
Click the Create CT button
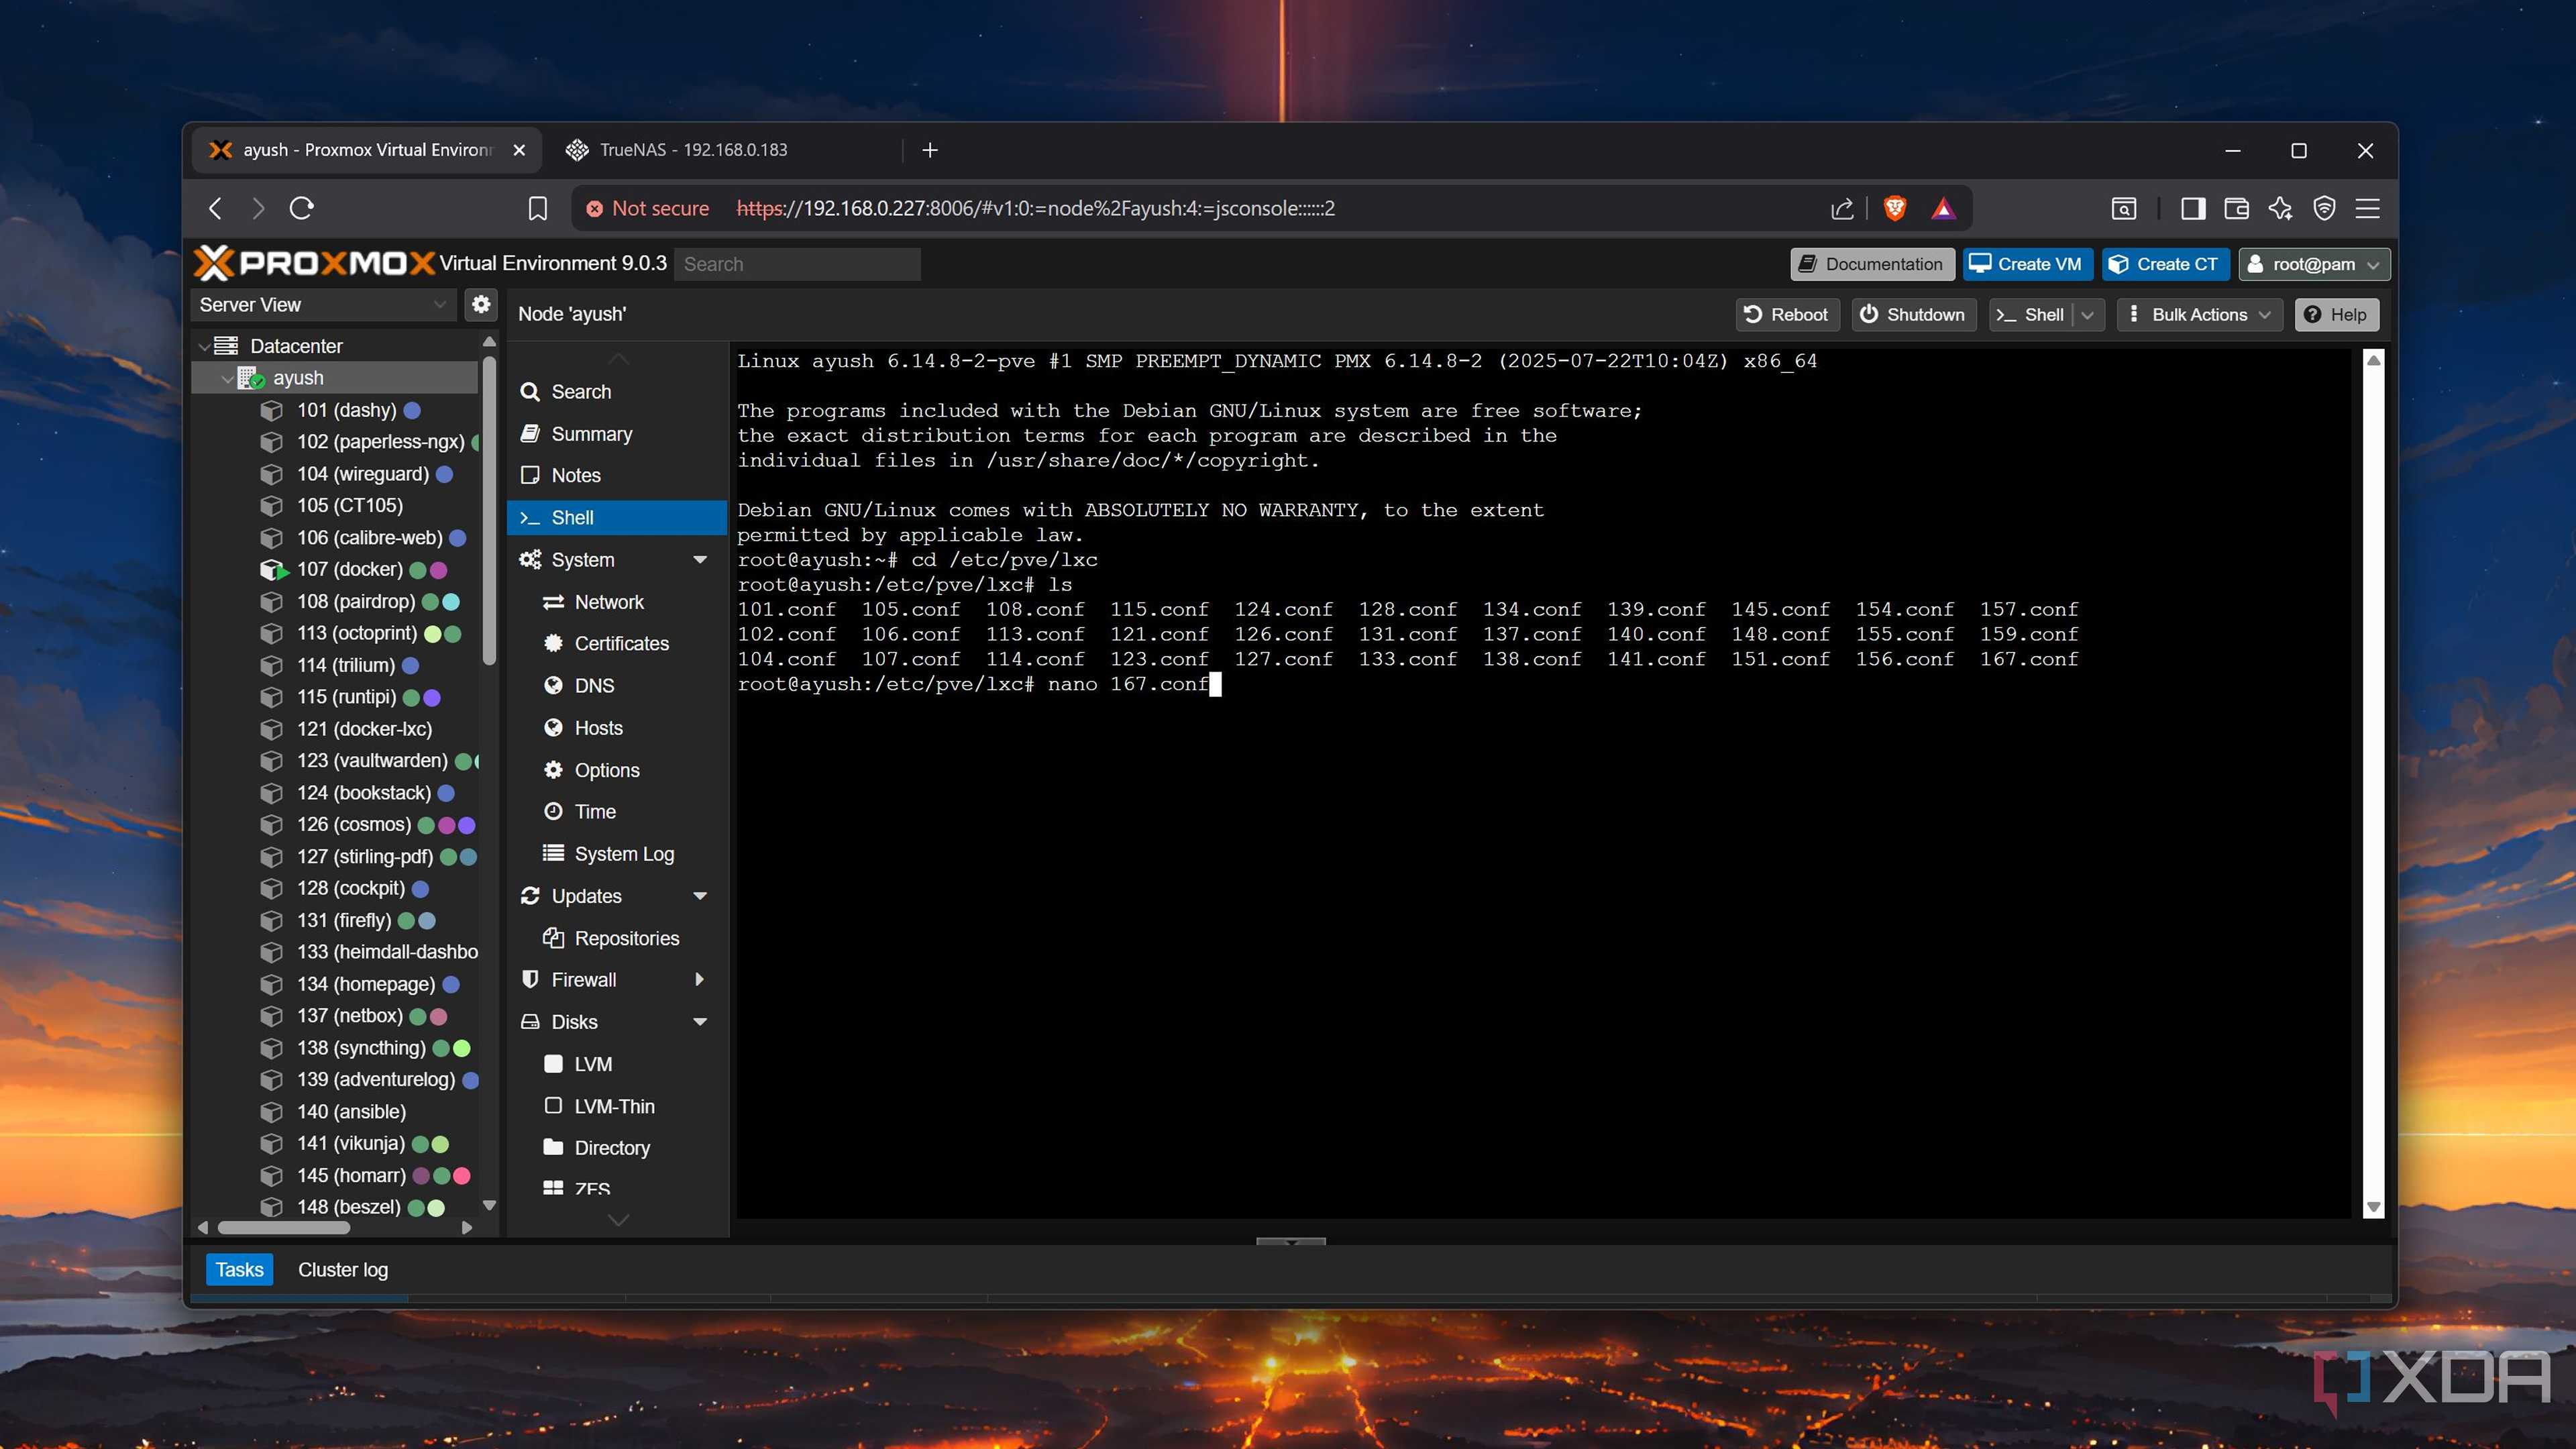2164,264
